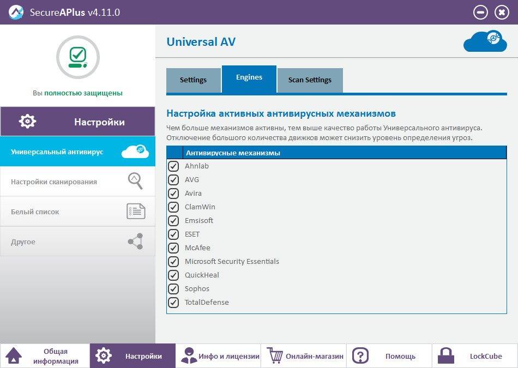Viewport: 518px width, 368px height.
Task: Open the Онлайн-магазин store
Action: pyautogui.click(x=304, y=356)
